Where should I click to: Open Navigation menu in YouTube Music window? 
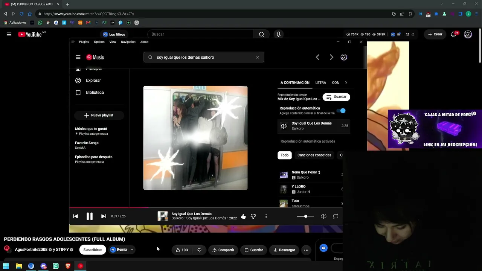click(x=128, y=42)
